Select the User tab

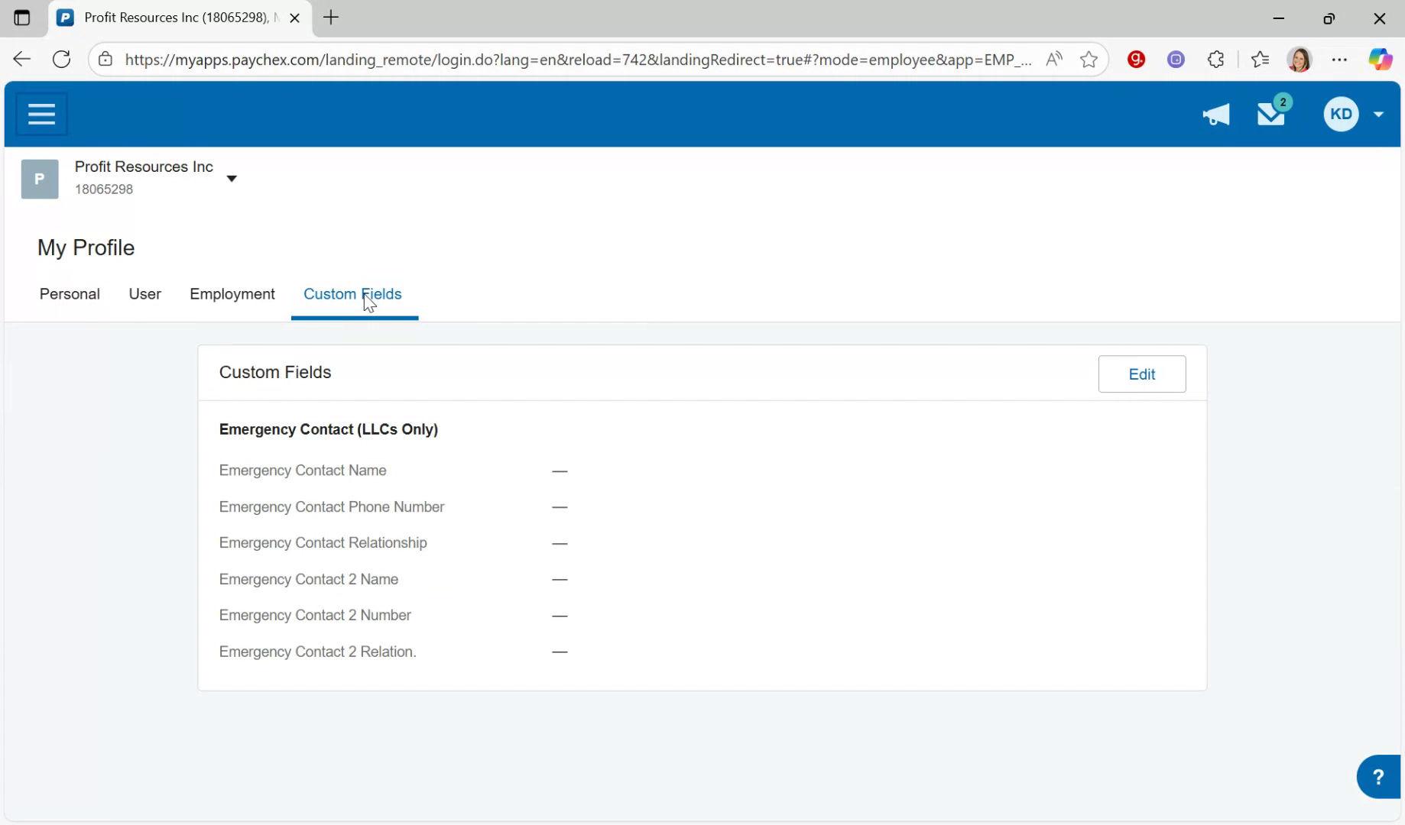pos(144,294)
